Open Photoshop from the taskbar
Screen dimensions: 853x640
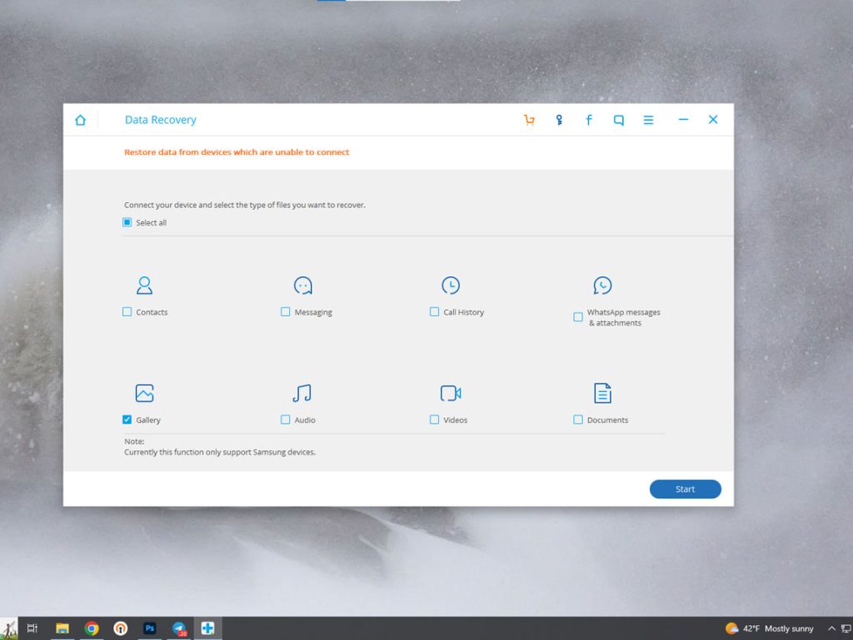click(150, 628)
